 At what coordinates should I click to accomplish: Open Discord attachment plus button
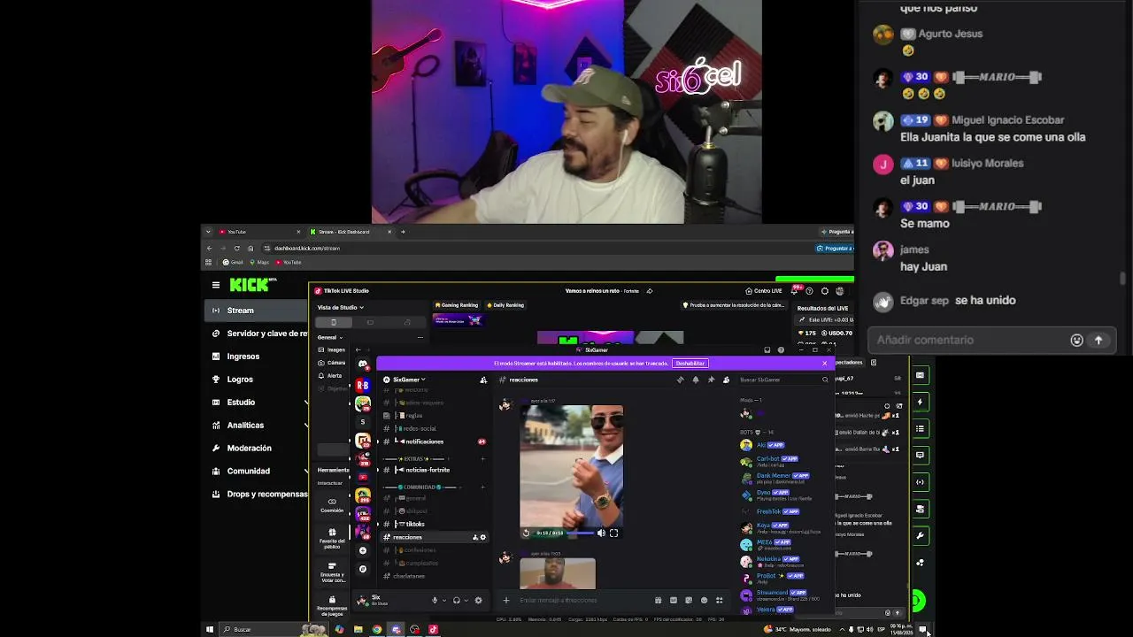tap(506, 600)
